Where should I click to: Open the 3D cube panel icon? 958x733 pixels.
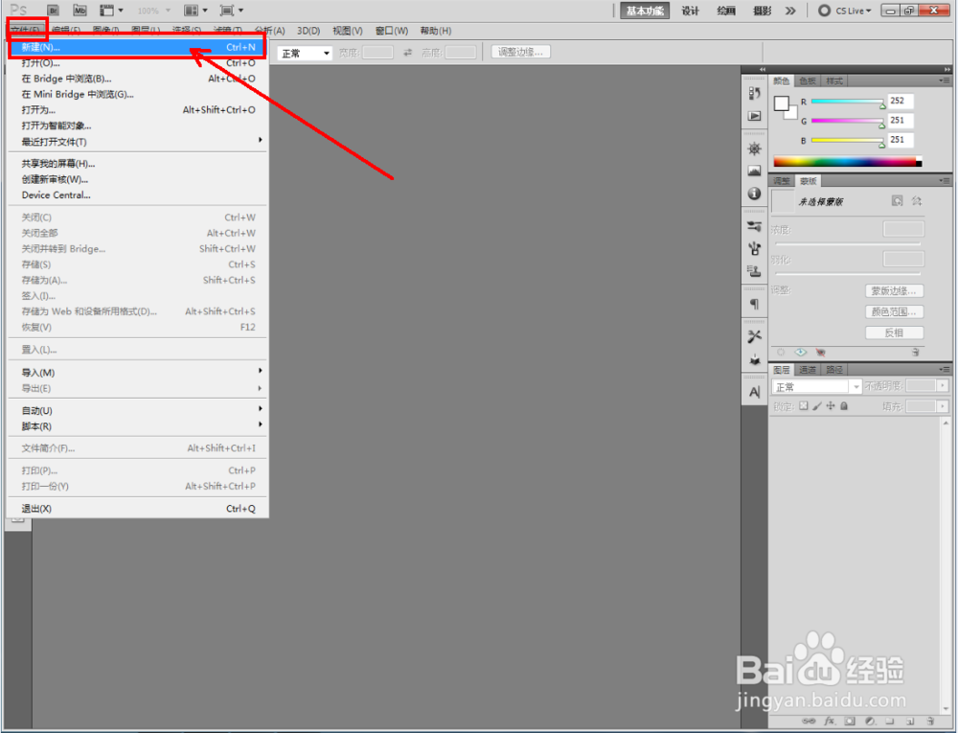pyautogui.click(x=755, y=359)
